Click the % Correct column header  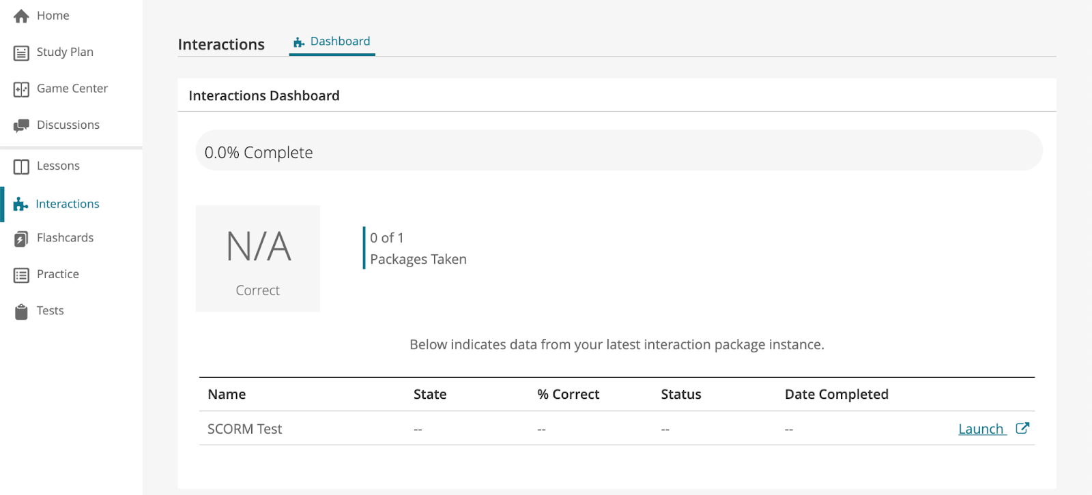point(568,394)
